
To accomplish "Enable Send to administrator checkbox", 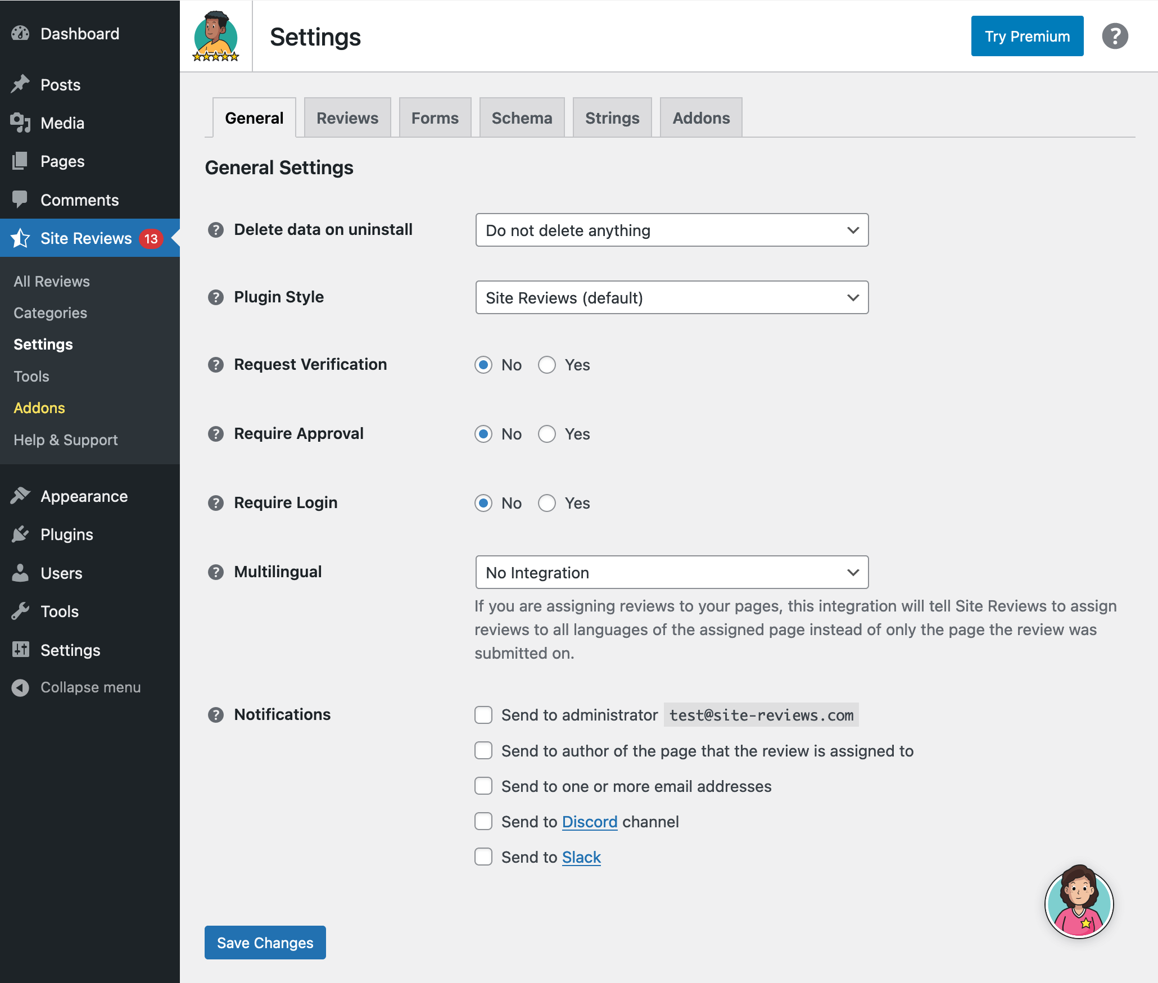I will [483, 715].
